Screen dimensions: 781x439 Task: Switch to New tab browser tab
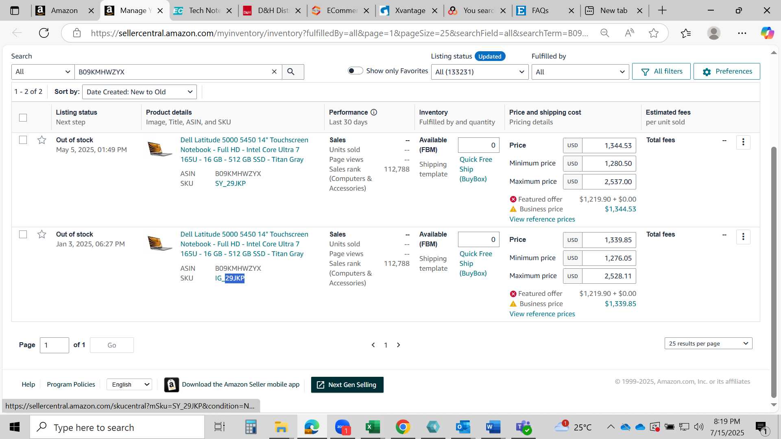(x=614, y=11)
